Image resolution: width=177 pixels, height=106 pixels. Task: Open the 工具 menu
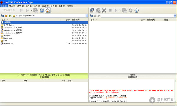point(45,6)
